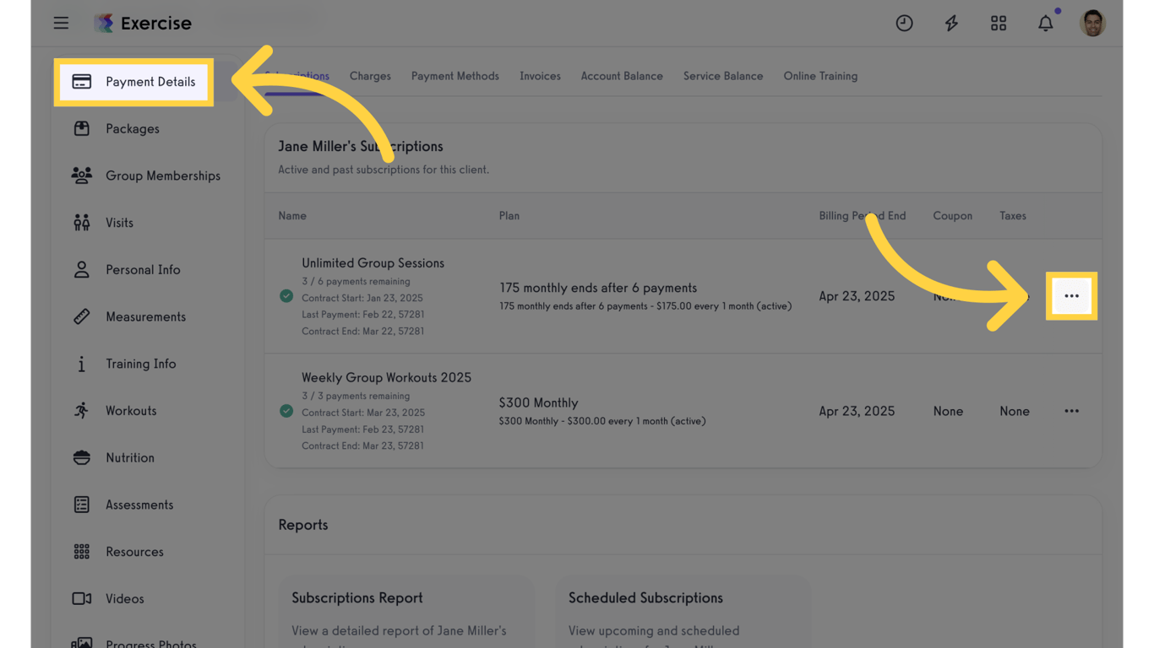Open the lightning bolt quick actions
Screen dimensions: 1154x648
click(951, 23)
